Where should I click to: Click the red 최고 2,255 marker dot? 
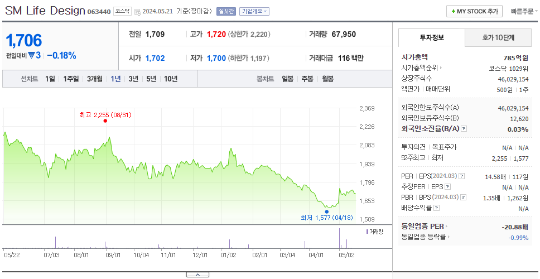[105, 121]
